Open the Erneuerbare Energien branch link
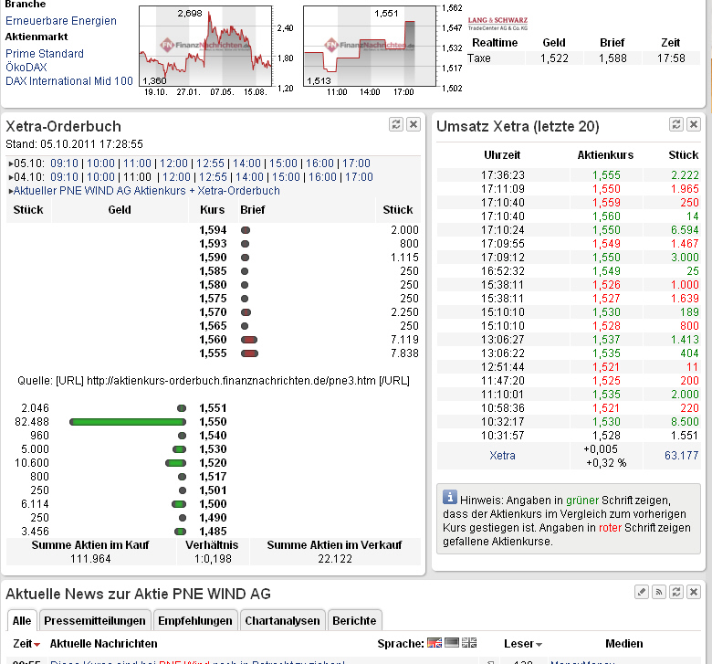 pyautogui.click(x=61, y=21)
